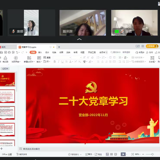Open the numbered list dropdown
Image resolution: width=160 pixels, height=160 pixels.
(106, 58)
